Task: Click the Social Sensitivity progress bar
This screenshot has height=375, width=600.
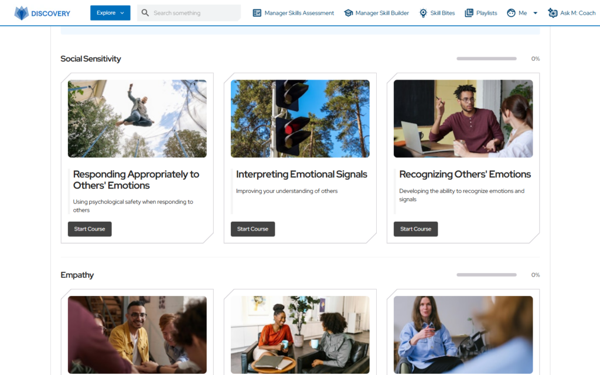Action: tap(486, 59)
